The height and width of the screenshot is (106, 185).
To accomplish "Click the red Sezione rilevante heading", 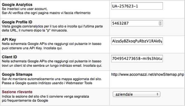I will coord(17,92).
